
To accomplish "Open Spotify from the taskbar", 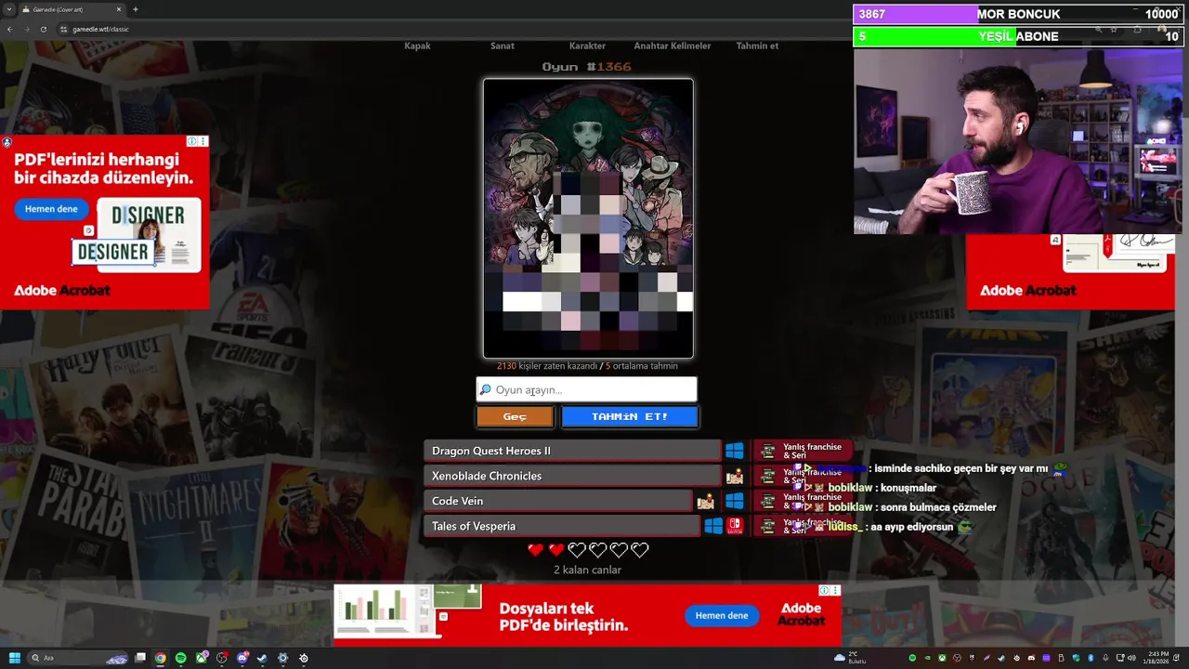I will (181, 658).
